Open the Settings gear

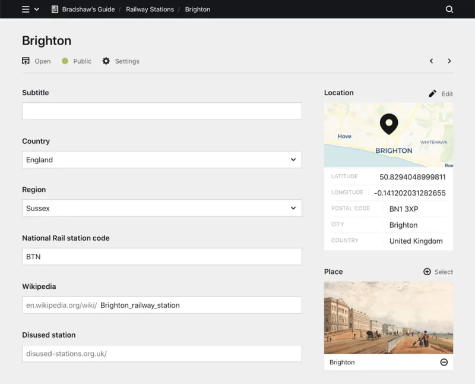[105, 61]
